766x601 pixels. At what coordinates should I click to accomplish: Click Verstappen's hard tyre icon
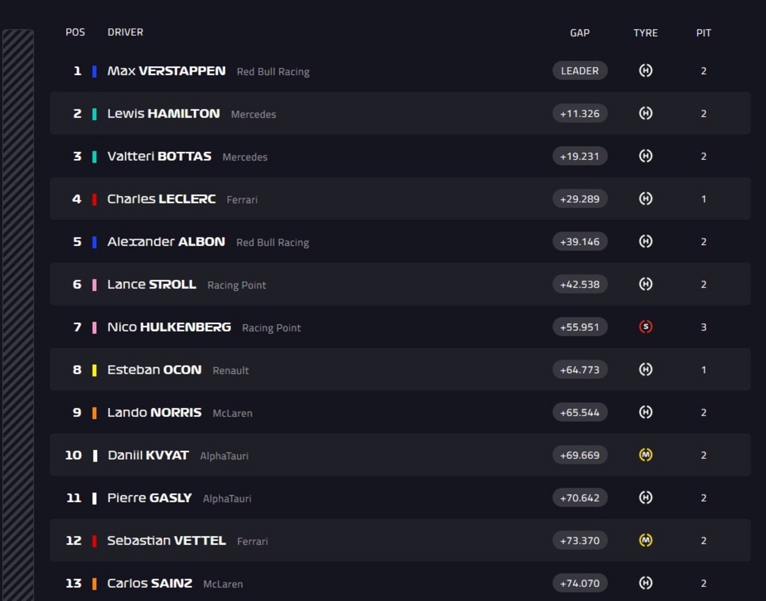point(646,71)
